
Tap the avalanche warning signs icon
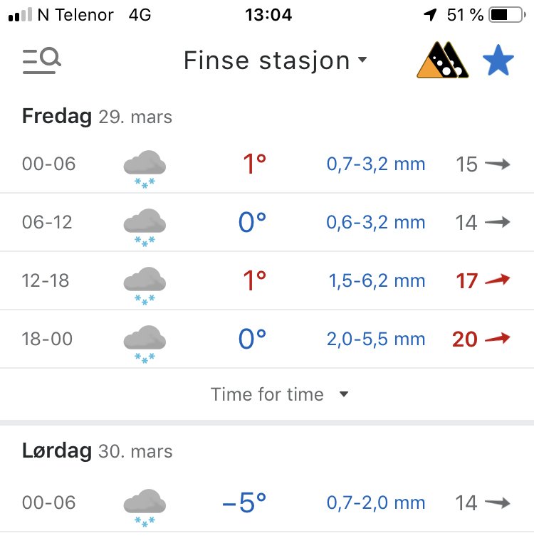[x=443, y=60]
